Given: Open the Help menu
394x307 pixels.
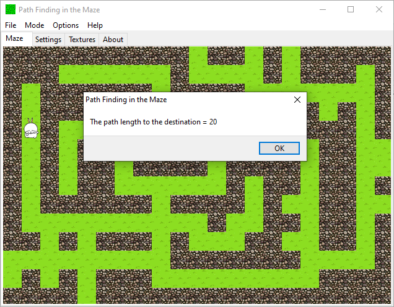Looking at the screenshot, I should 95,25.
